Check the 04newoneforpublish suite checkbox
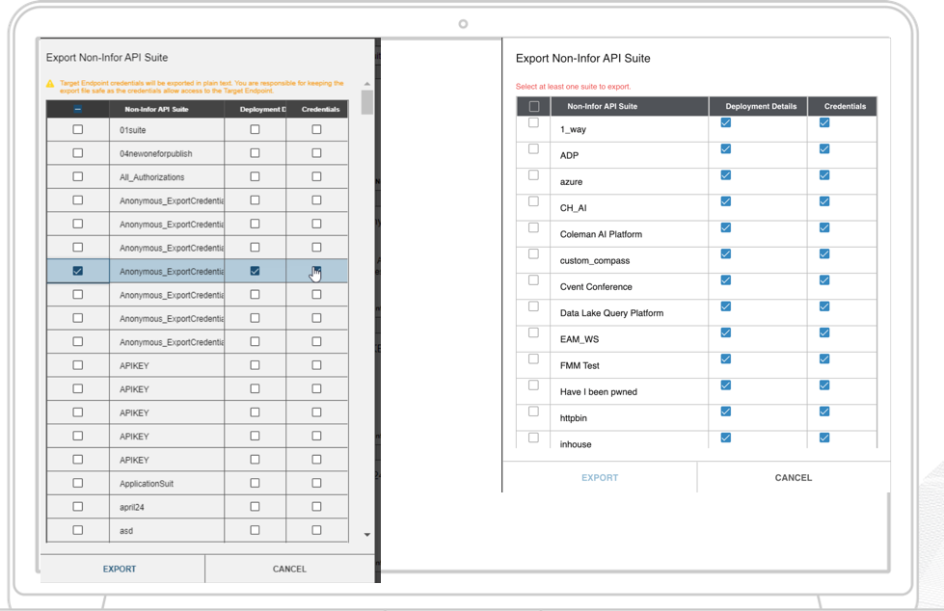 pyautogui.click(x=78, y=153)
